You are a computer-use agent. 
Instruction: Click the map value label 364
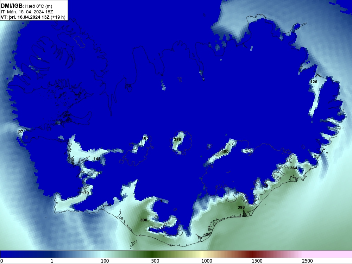click(294, 168)
